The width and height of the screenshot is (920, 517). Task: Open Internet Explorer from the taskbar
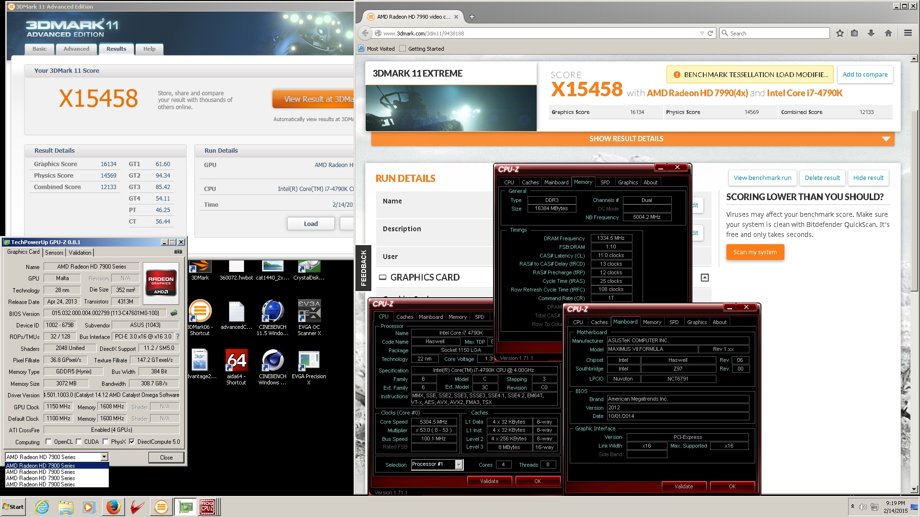tap(42, 506)
